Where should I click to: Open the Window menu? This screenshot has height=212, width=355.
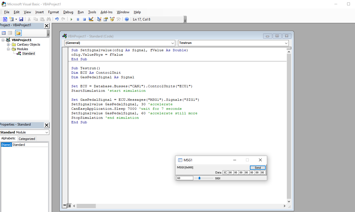click(x=123, y=12)
